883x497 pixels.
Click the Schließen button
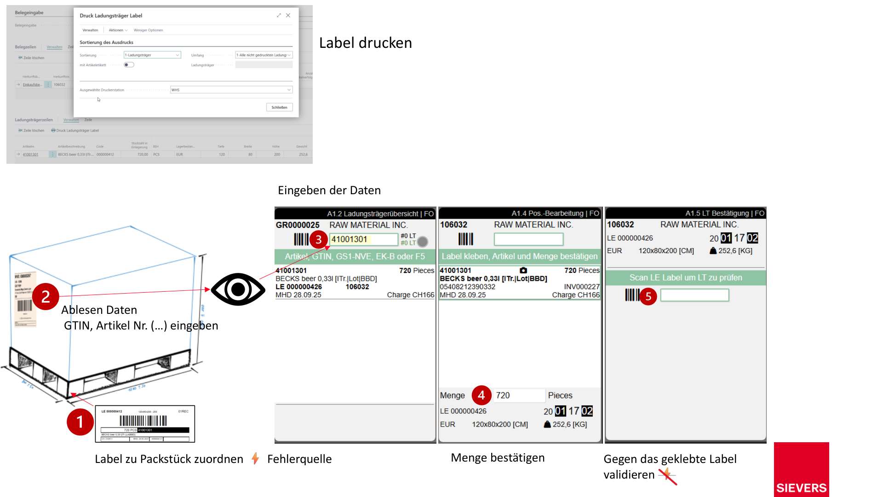279,107
